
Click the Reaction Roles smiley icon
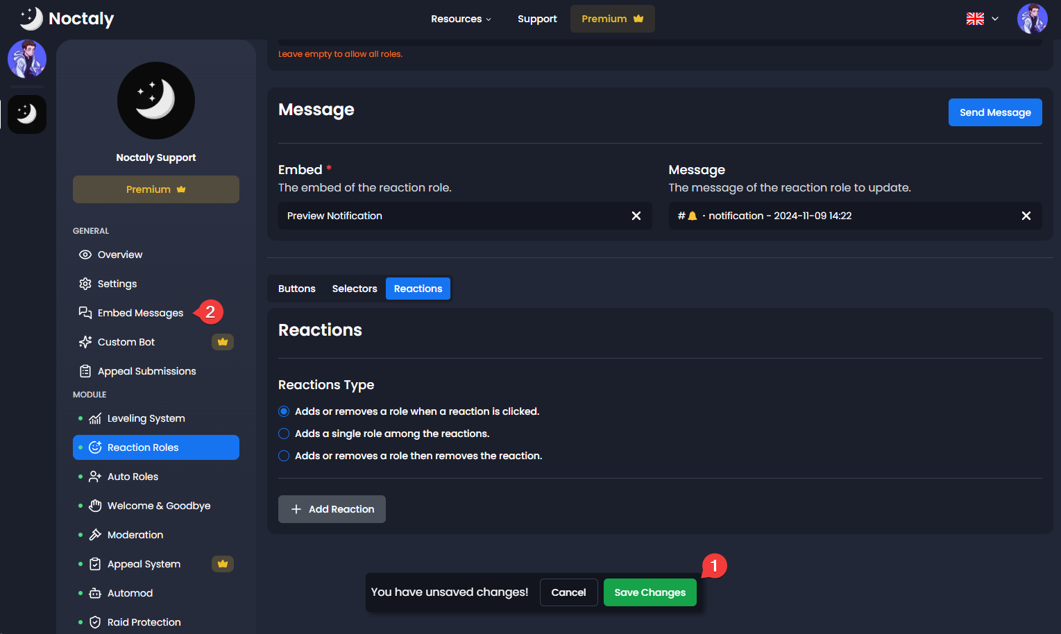(95, 447)
